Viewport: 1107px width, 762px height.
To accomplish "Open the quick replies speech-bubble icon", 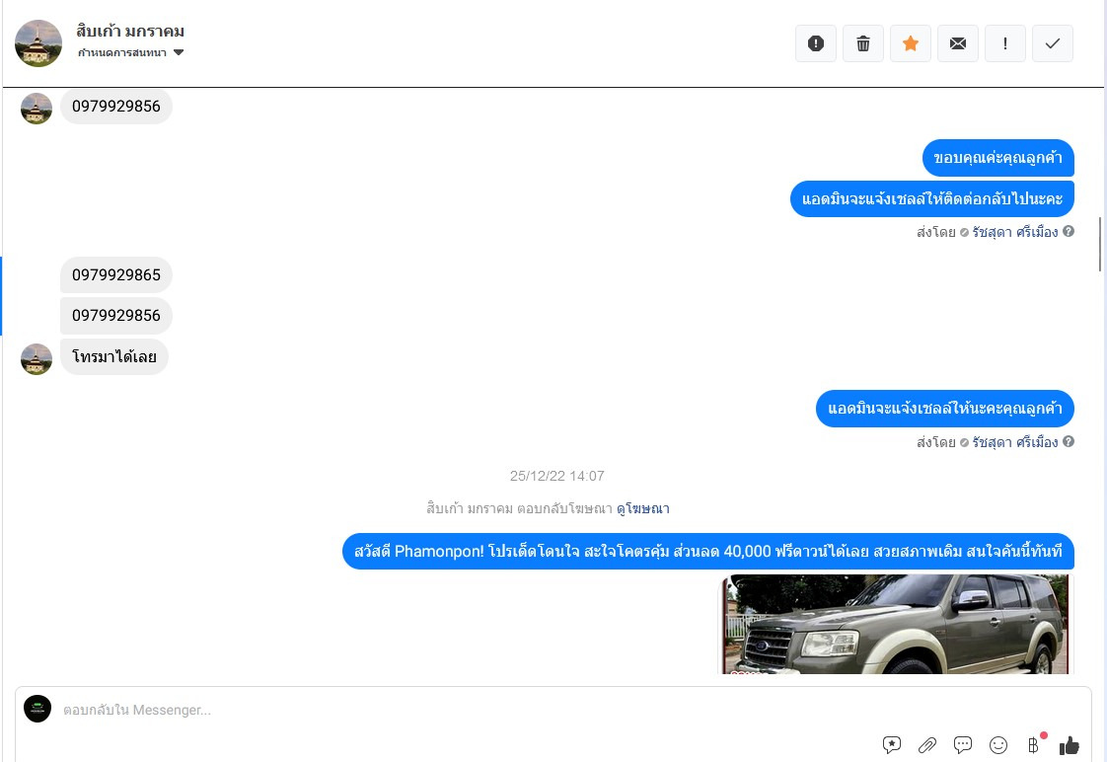I will pos(962,744).
